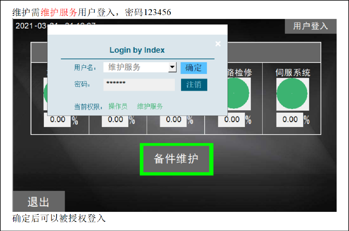Click the 用户名 box showing 维护服务
Image resolution: width=349 pixels, height=231 pixels.
point(136,67)
